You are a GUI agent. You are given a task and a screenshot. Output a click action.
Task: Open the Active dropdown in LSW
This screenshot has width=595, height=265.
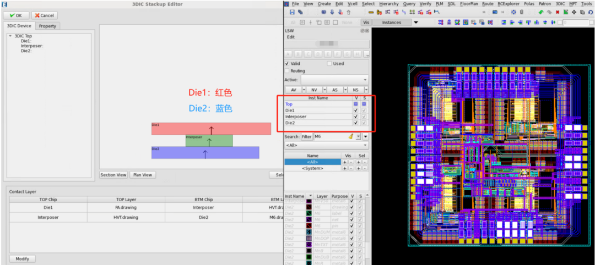335,80
